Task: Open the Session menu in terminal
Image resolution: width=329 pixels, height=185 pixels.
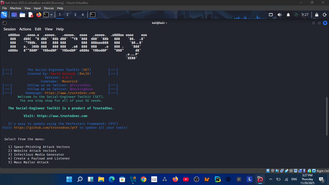Action: point(10,29)
